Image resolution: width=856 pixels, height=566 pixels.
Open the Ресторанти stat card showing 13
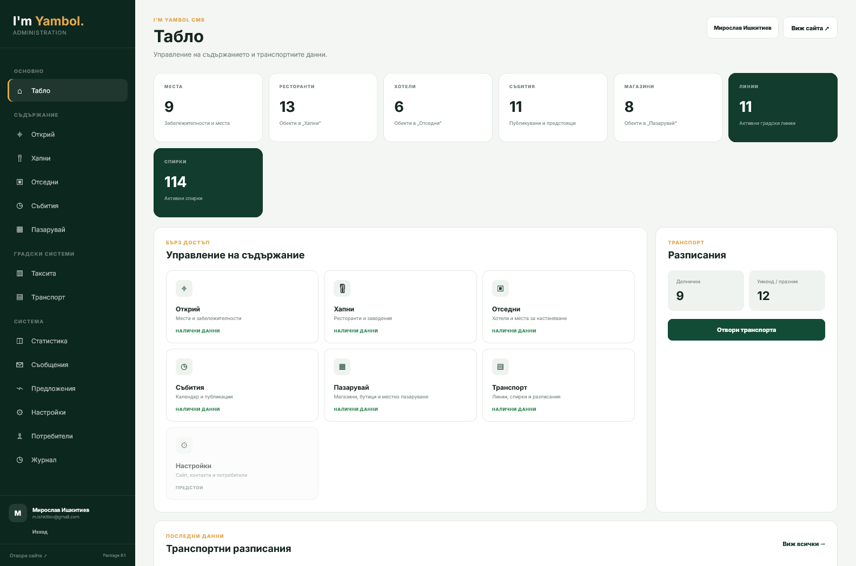(x=323, y=108)
